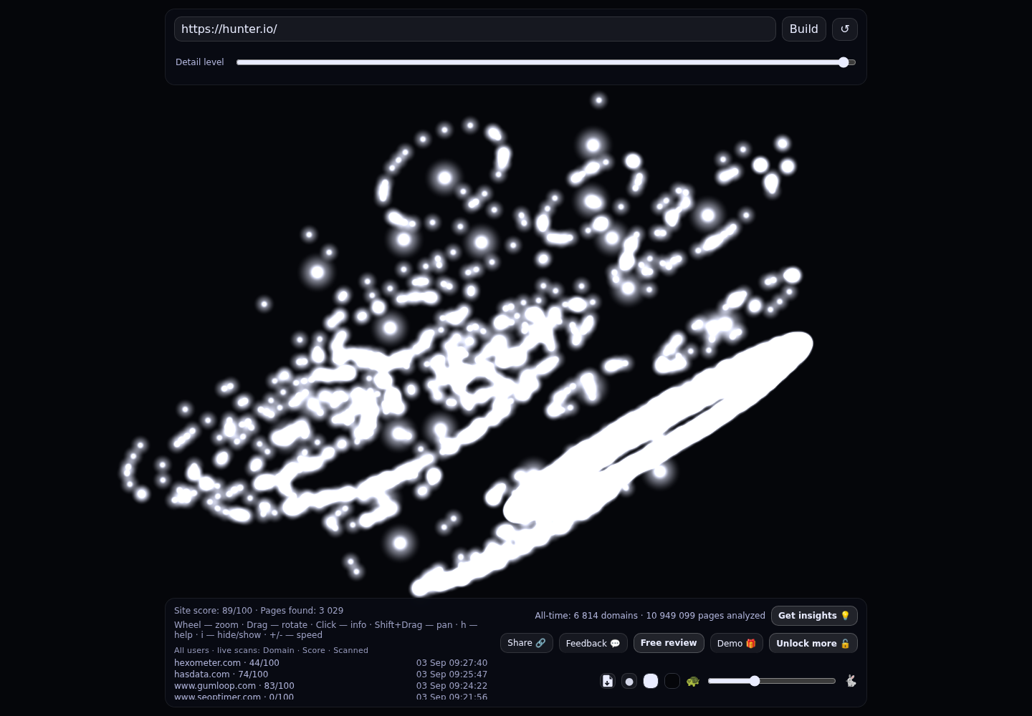Click the 03 Sep 09:27:40 timestamp
The width and height of the screenshot is (1032, 716).
[451, 663]
